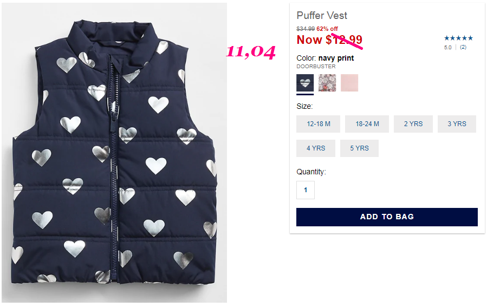
Task: Choose size 3 YRS
Action: tap(457, 124)
